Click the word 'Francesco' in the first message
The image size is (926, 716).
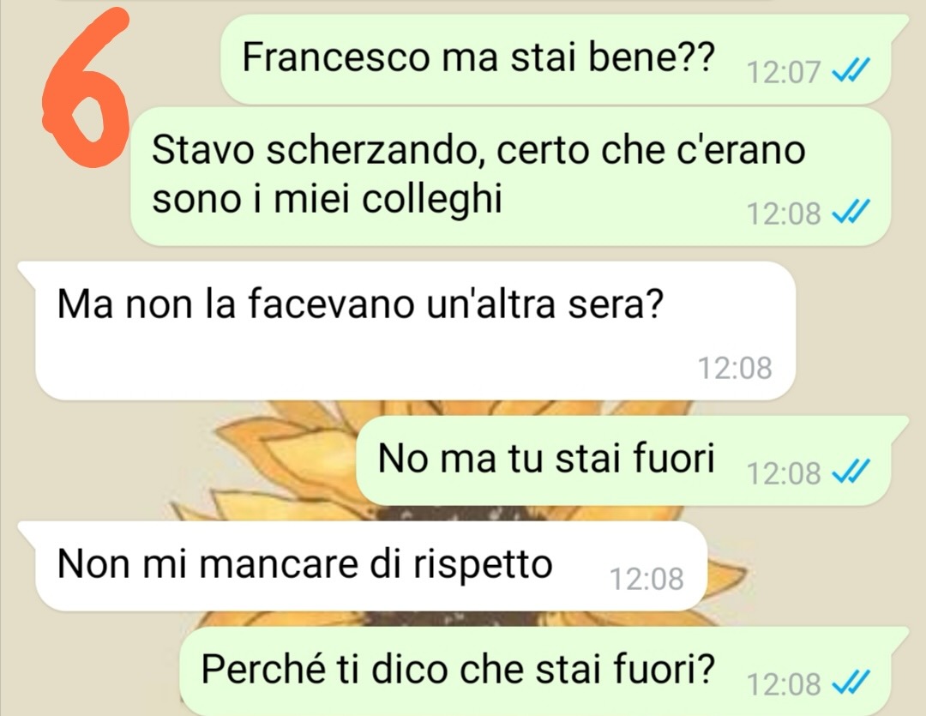pyautogui.click(x=336, y=58)
